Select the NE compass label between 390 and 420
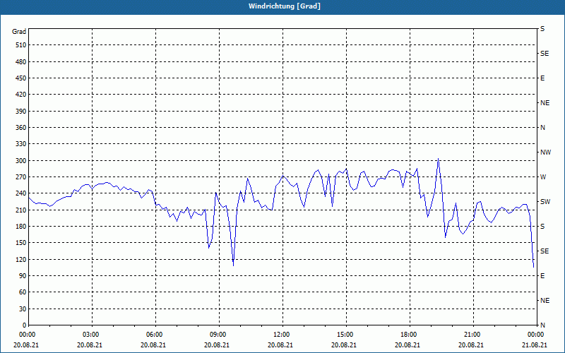 coord(545,103)
